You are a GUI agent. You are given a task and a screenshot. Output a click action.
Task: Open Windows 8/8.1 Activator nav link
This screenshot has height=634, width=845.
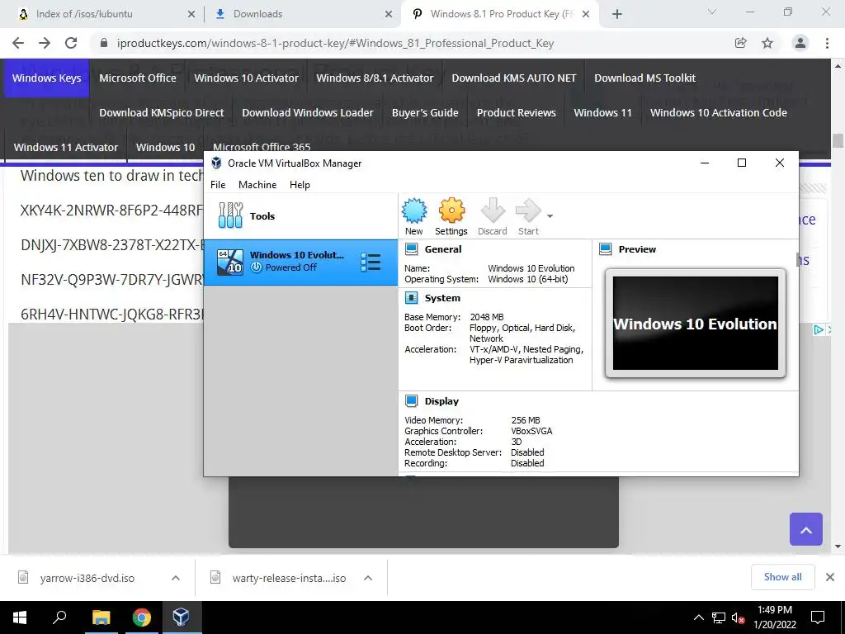pos(375,78)
